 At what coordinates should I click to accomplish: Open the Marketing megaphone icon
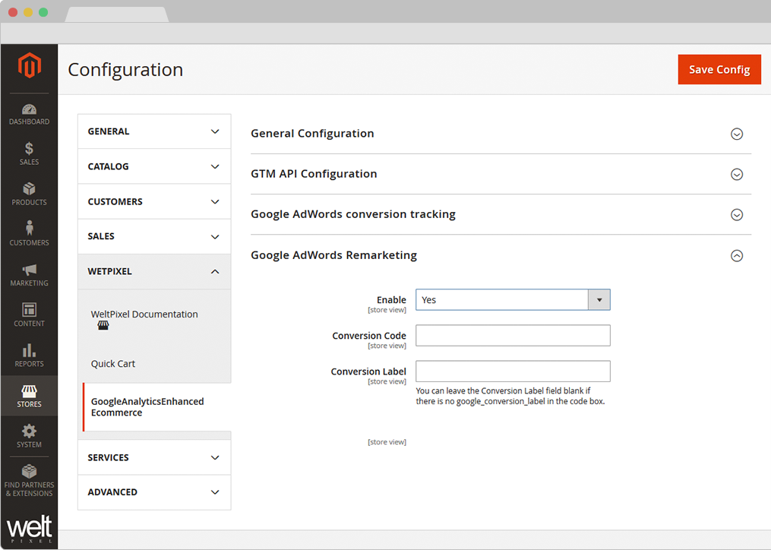tap(29, 273)
